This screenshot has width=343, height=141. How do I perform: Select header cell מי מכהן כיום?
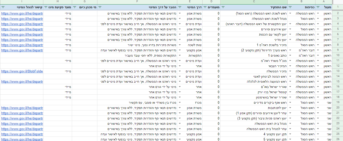[85, 8]
